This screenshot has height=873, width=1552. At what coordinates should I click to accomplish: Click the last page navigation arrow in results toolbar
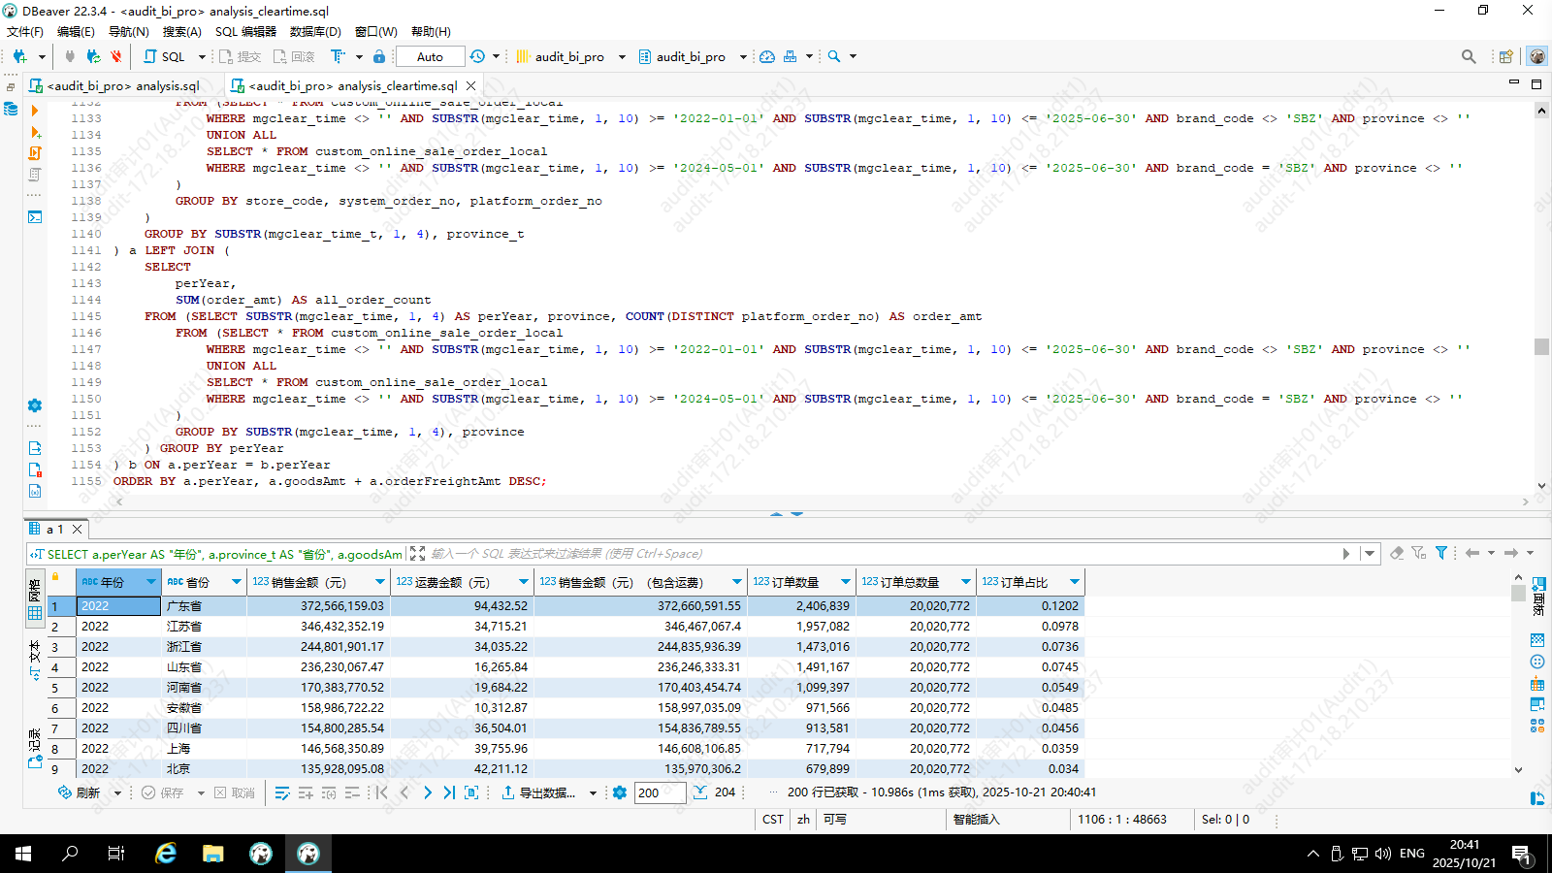[449, 792]
